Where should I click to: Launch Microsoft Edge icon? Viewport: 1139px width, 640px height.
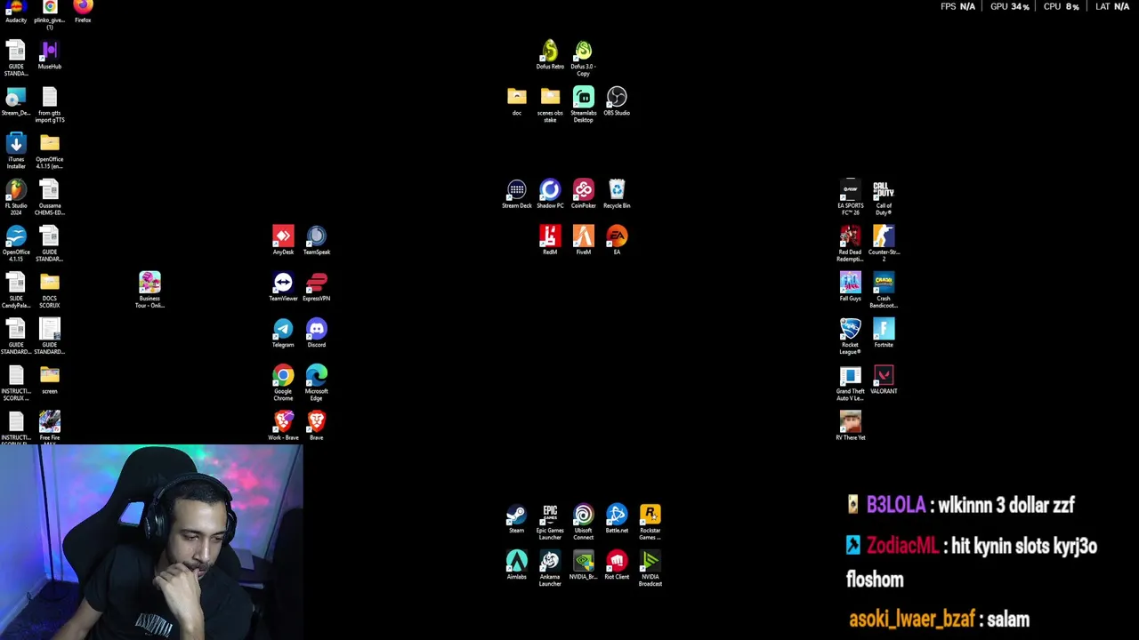(317, 383)
